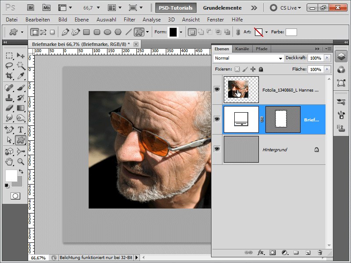This screenshot has height=263, width=351.
Task: Open the Fläche slider arrow
Action: click(327, 69)
